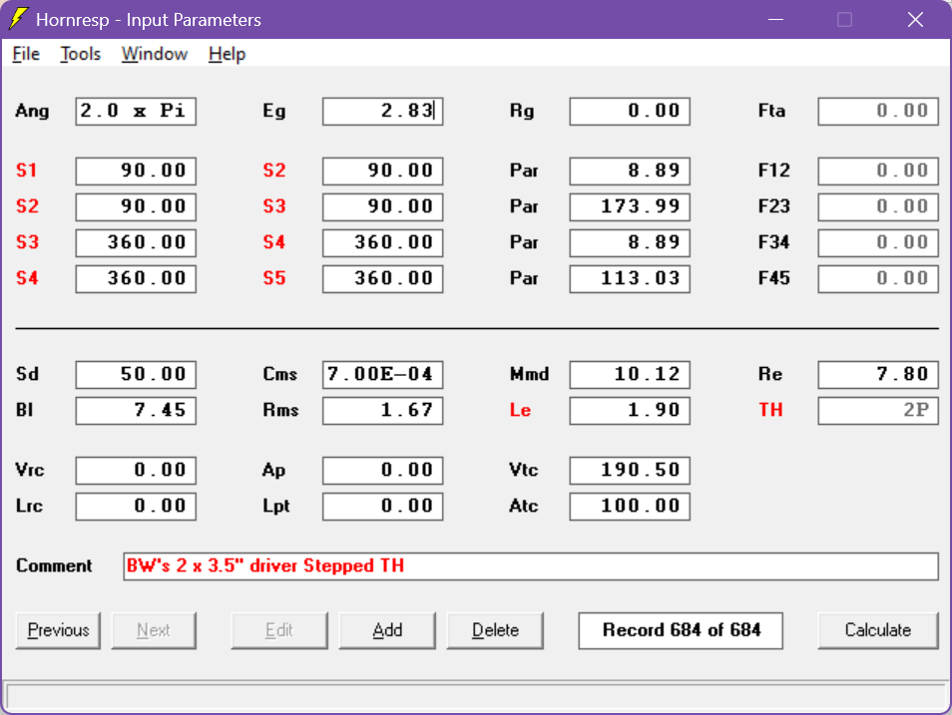This screenshot has width=952, height=715.
Task: Click the Vrc input field
Action: [136, 470]
